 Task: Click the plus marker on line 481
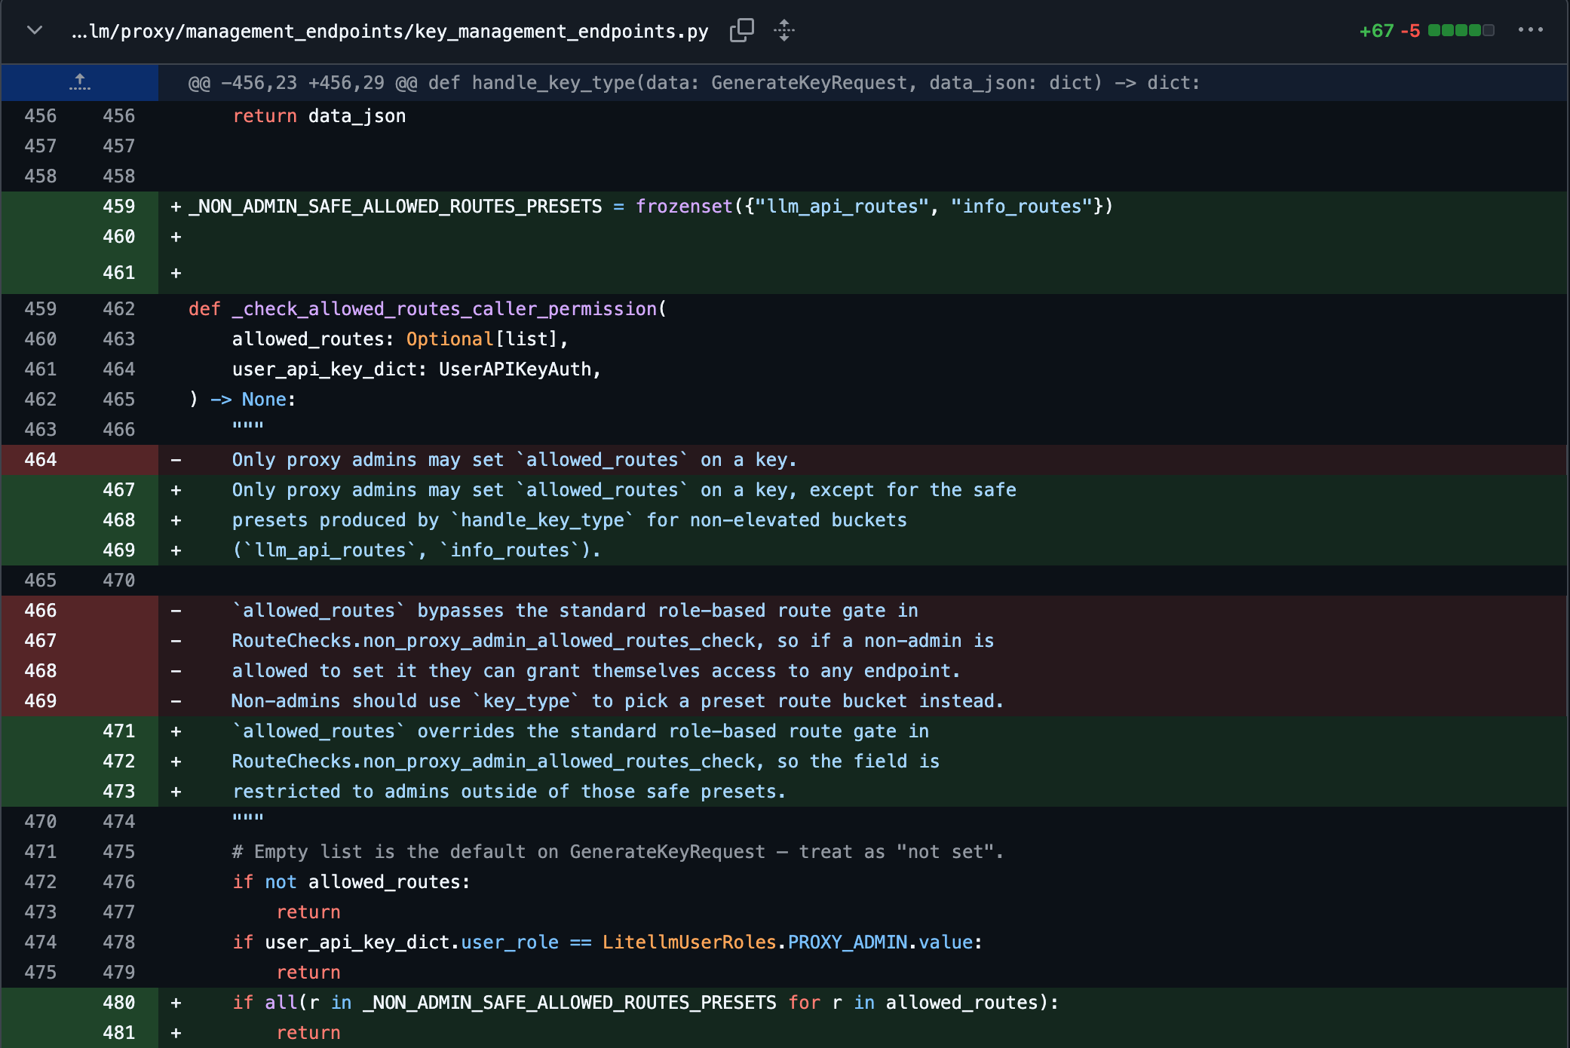pos(176,1033)
